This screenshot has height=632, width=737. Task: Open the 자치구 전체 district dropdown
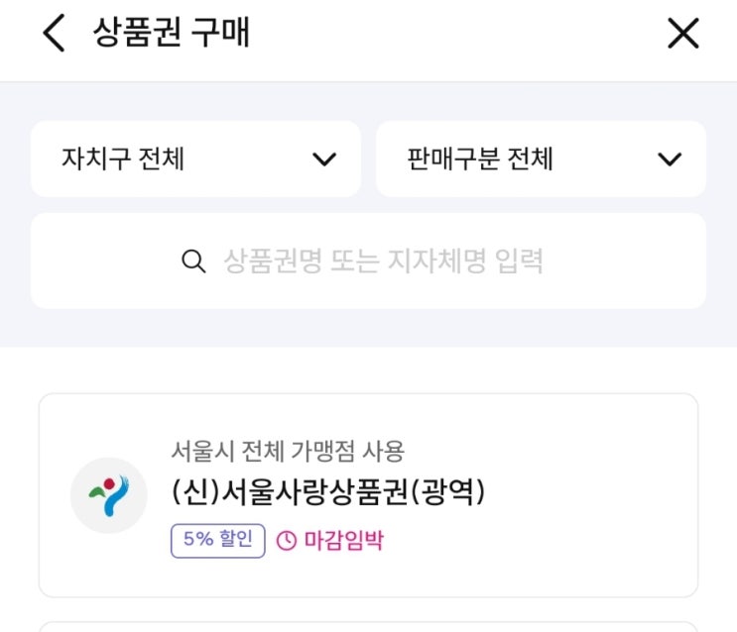pos(195,158)
